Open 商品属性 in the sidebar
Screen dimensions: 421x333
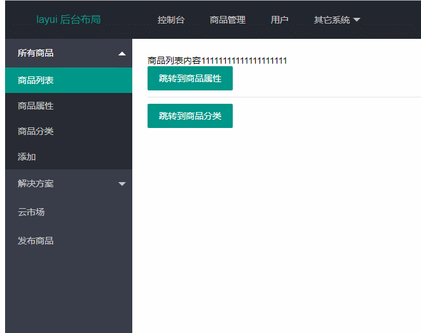(x=36, y=106)
